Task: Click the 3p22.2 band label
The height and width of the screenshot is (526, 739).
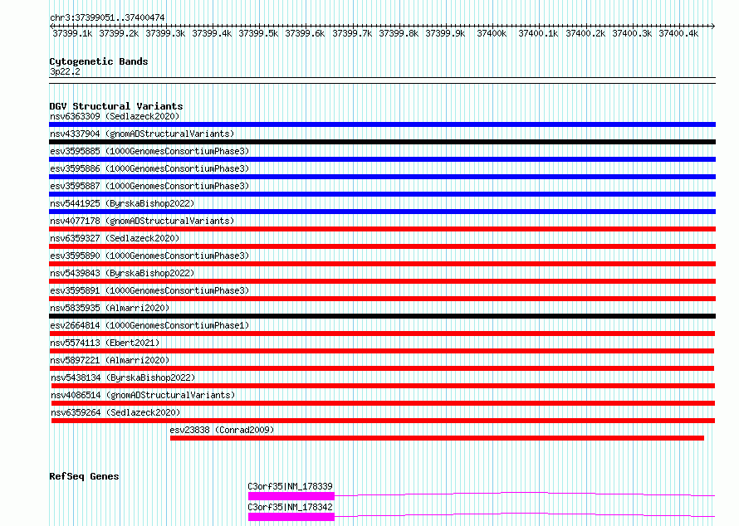Action: tap(65, 71)
